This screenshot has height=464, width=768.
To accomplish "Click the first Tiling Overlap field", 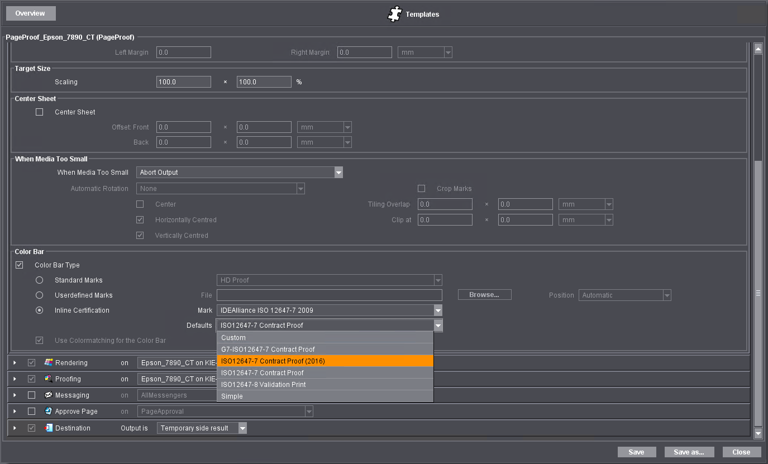I will [x=445, y=204].
